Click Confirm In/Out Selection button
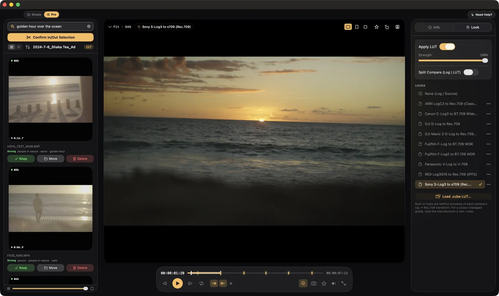This screenshot has width=499, height=296. [x=51, y=37]
